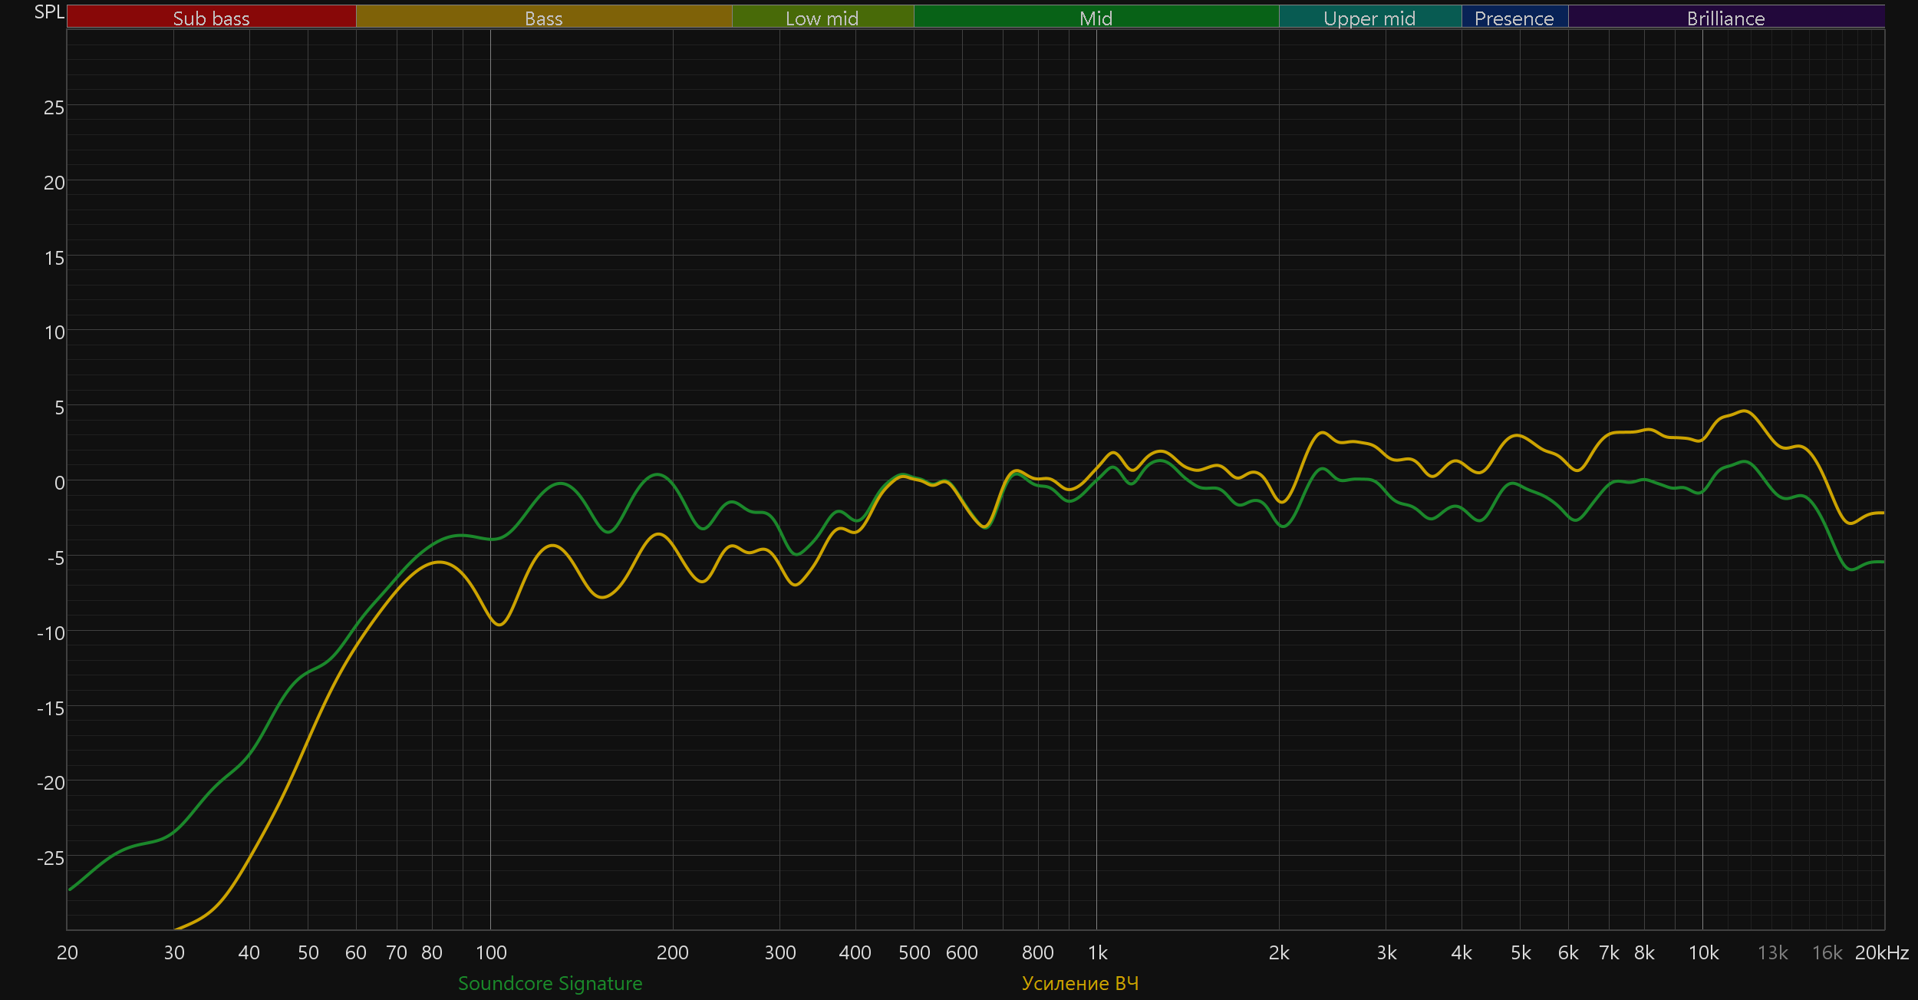Click the 100 Hz axis label
Image resolution: width=1918 pixels, height=1000 pixels.
[x=491, y=952]
